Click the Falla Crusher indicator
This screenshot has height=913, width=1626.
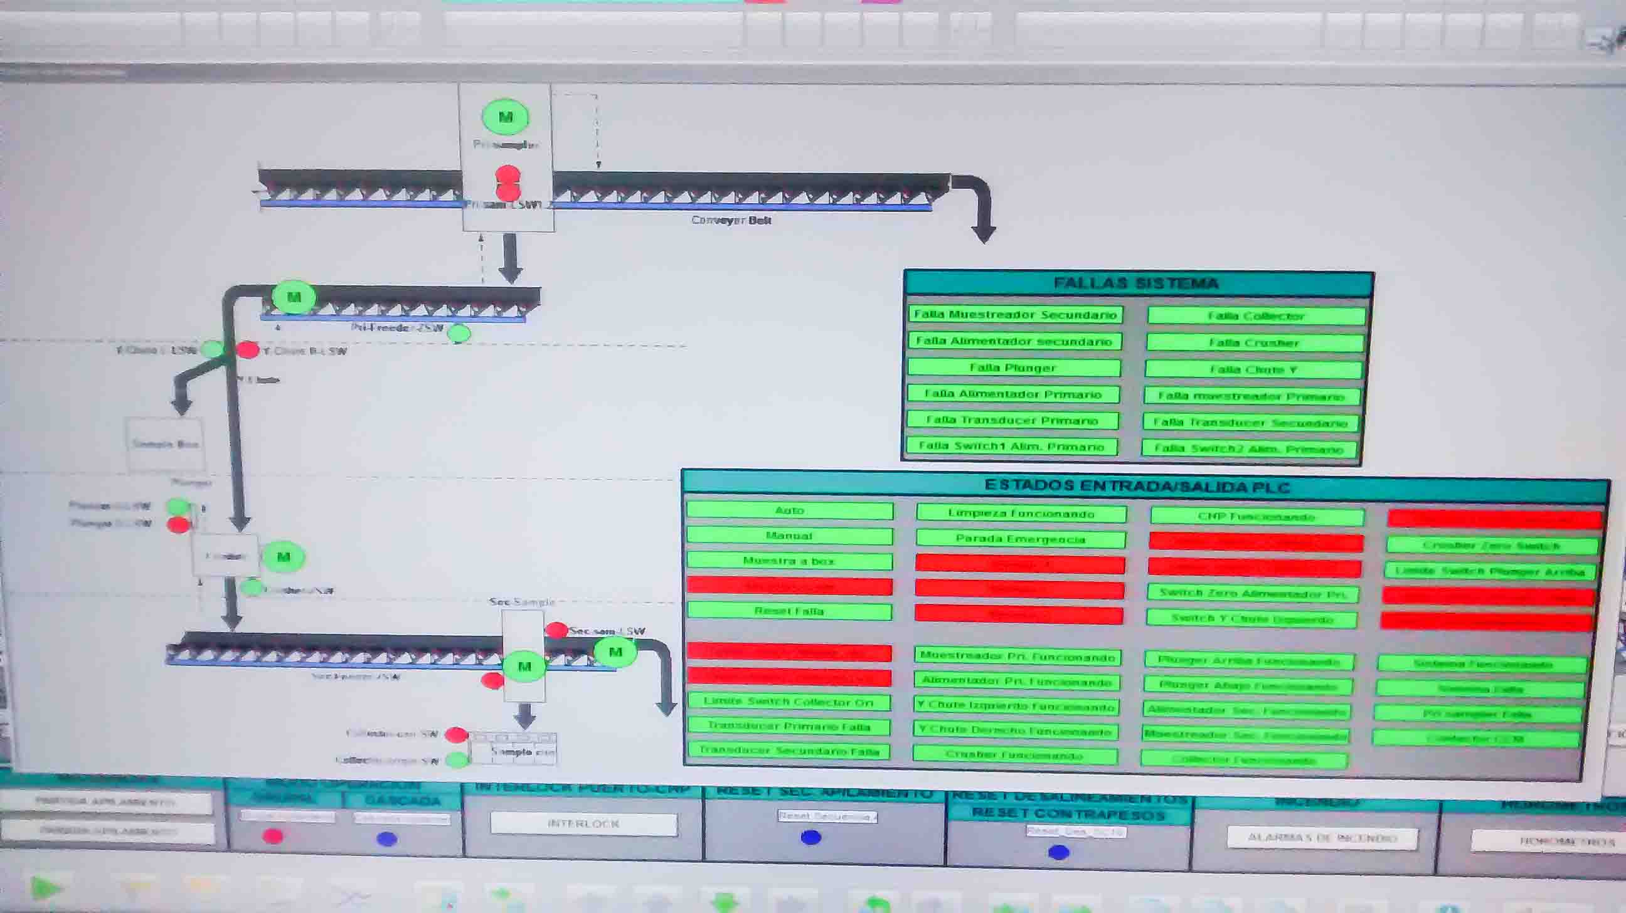(1253, 342)
